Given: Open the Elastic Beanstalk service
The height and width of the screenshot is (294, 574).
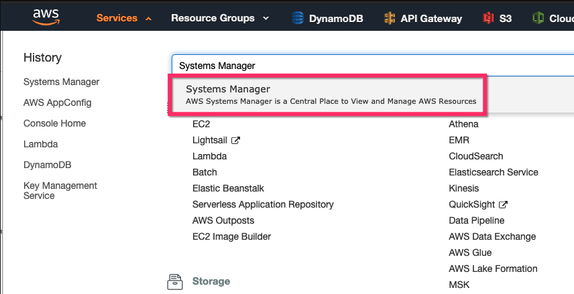Looking at the screenshot, I should tap(229, 188).
